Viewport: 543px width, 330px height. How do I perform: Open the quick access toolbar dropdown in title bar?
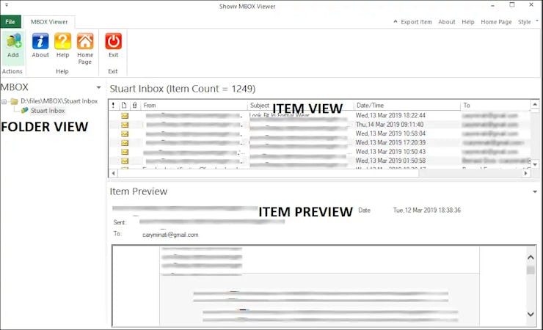tap(7, 5)
